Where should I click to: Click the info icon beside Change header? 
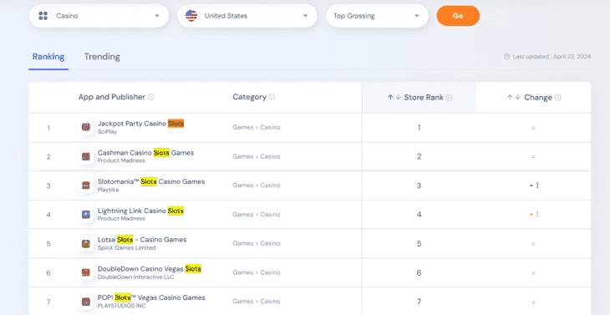558,98
